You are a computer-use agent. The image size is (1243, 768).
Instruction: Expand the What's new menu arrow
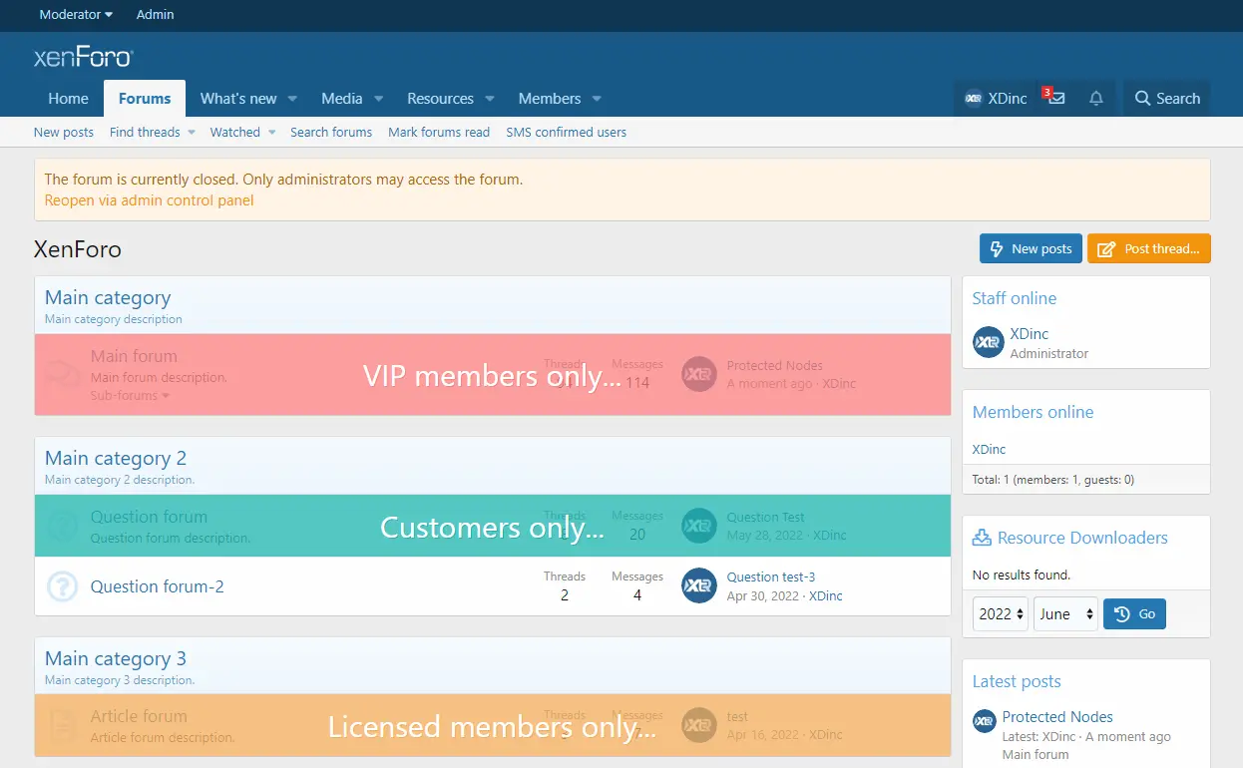[x=292, y=99]
